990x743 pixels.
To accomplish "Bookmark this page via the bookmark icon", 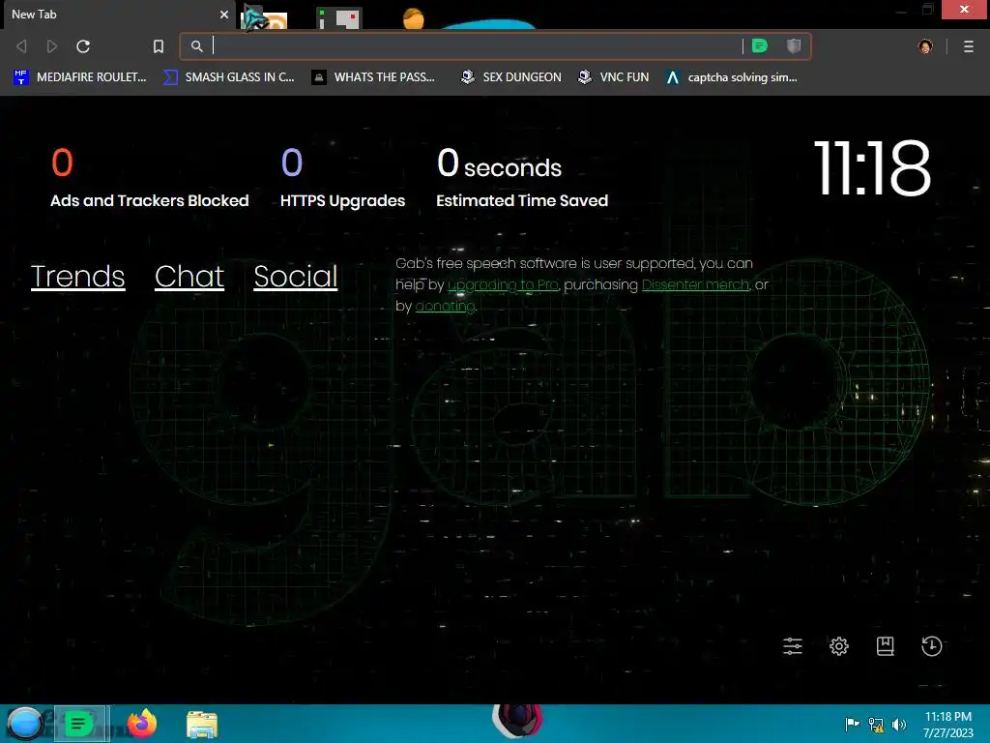I will 159,46.
